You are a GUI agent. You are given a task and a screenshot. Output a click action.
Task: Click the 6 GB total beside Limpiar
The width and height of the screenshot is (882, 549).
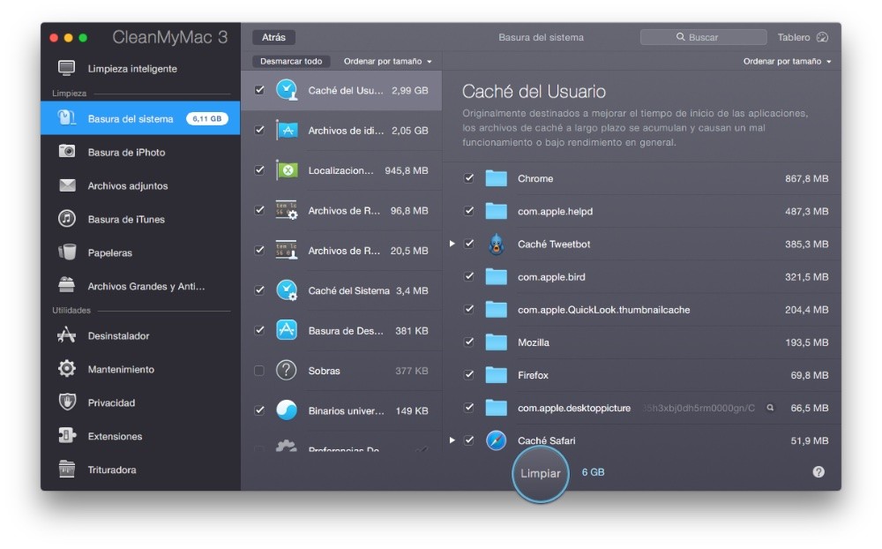593,472
